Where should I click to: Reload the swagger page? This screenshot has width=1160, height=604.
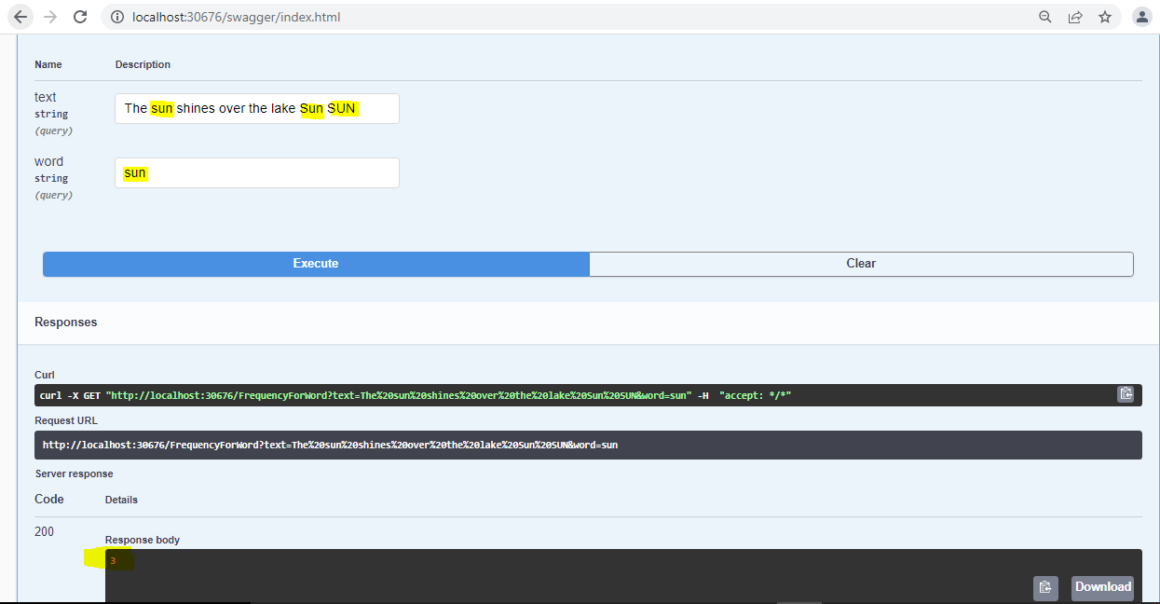coord(80,17)
